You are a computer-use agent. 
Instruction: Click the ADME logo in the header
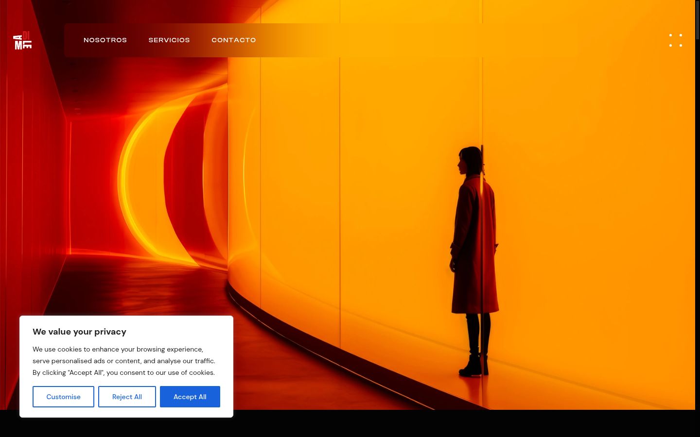[x=22, y=40]
